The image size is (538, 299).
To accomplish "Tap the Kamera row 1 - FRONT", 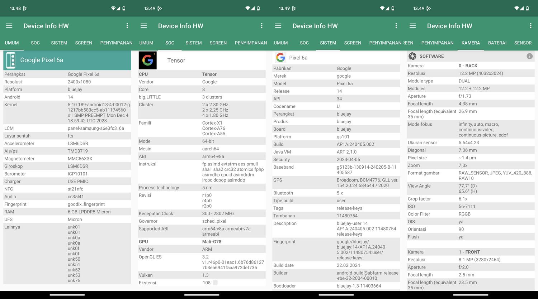I will tap(471, 252).
